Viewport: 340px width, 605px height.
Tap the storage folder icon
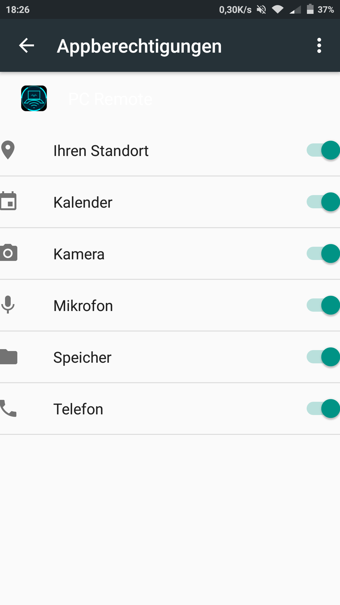tap(8, 357)
